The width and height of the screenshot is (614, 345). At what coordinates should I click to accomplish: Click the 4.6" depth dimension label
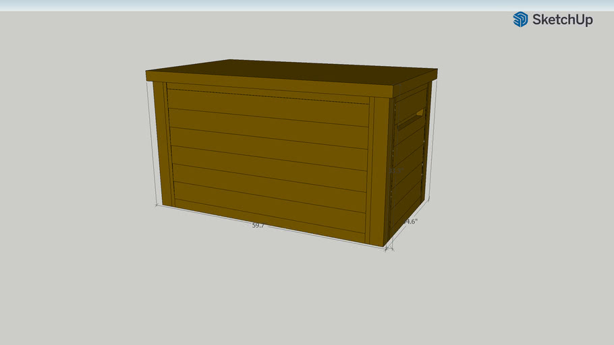412,221
